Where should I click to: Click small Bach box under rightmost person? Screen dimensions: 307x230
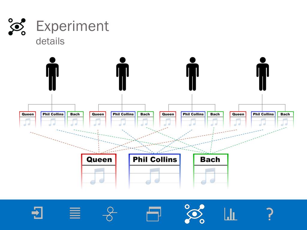point(285,119)
